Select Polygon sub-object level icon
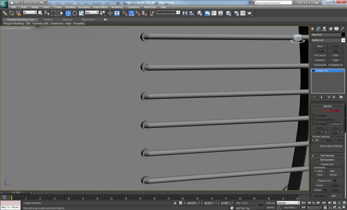 coord(332,110)
